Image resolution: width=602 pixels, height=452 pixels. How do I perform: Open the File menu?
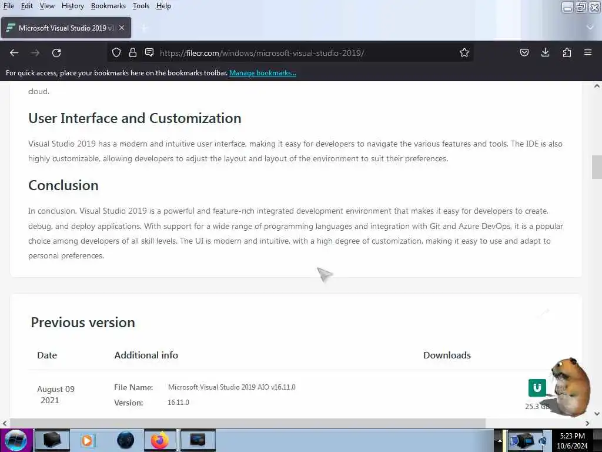pyautogui.click(x=8, y=6)
